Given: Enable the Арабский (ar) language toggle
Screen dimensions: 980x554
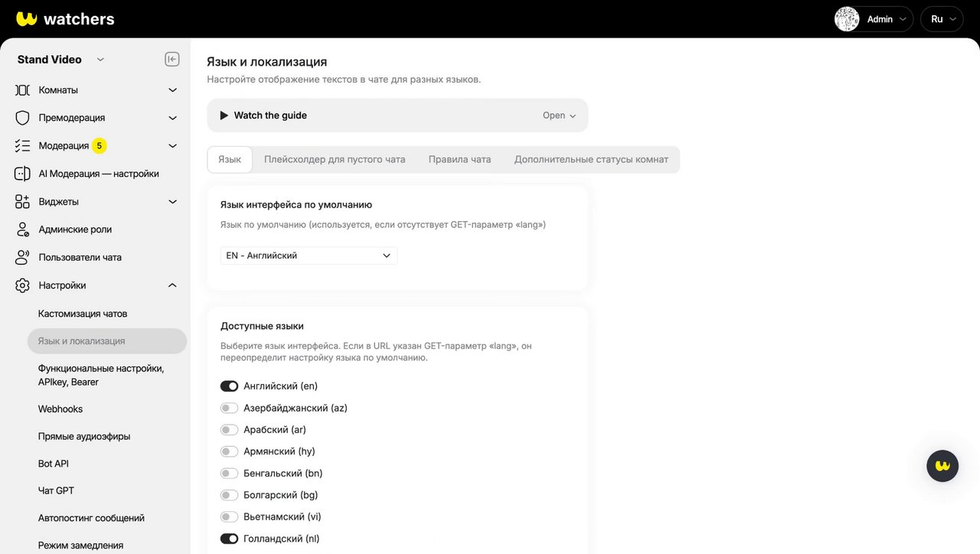Looking at the screenshot, I should point(229,430).
